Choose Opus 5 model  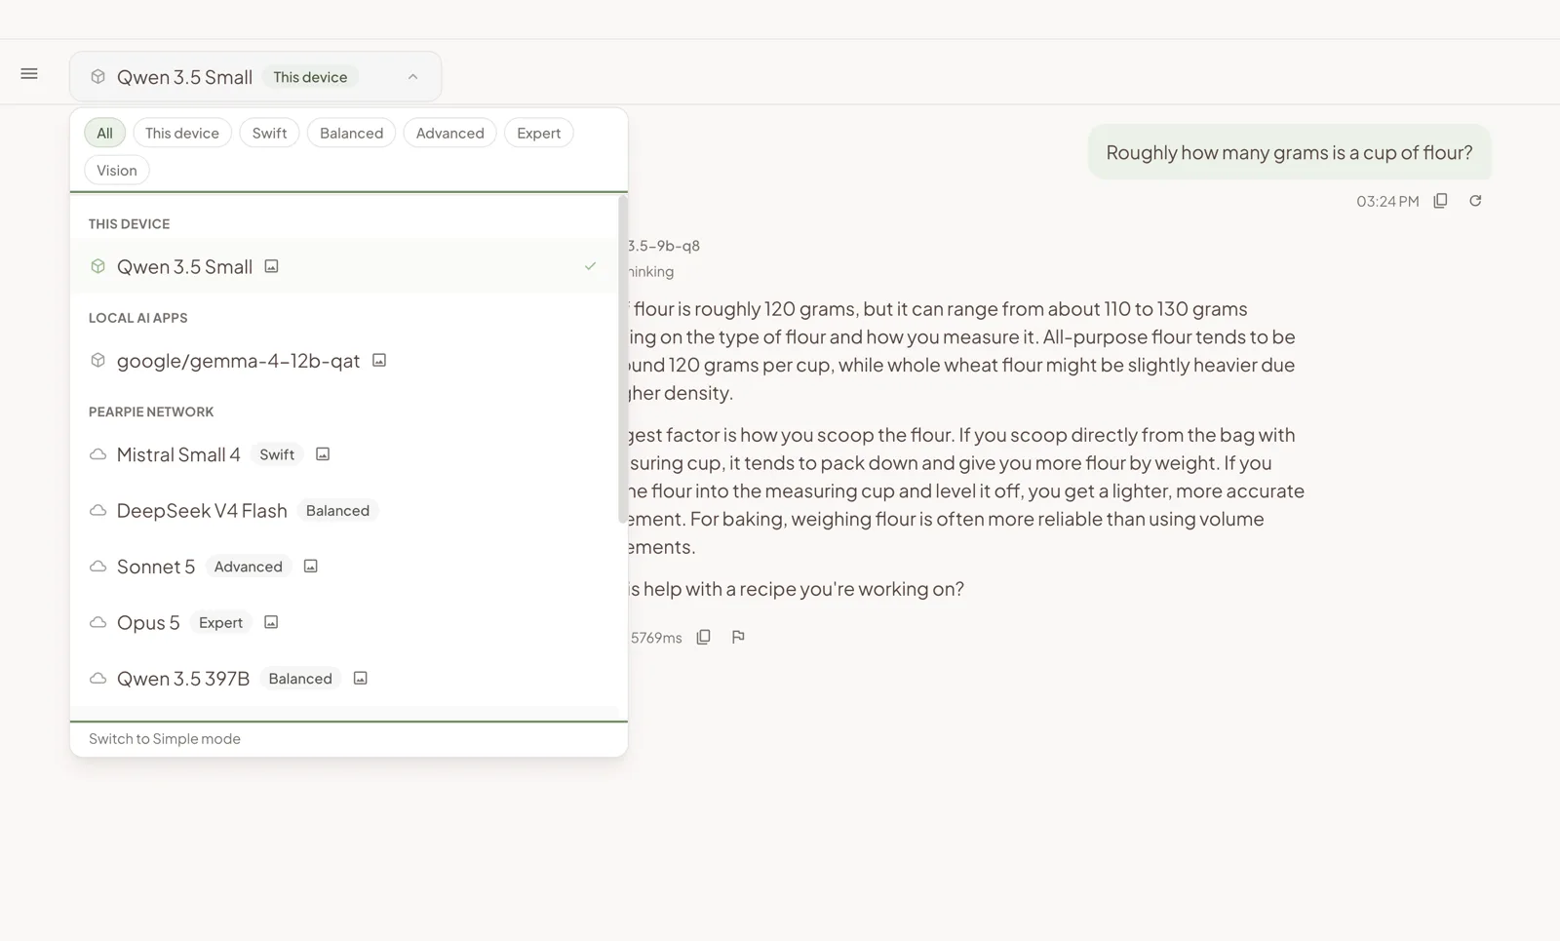coord(344,622)
